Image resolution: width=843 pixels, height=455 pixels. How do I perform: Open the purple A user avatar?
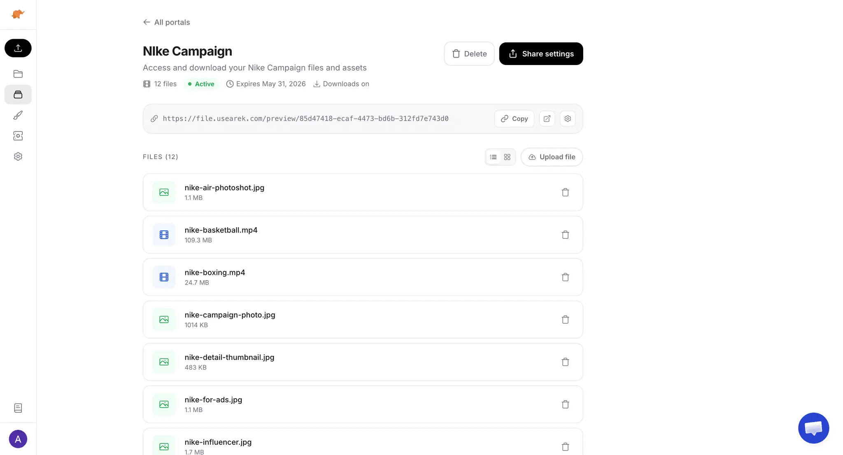(18, 439)
